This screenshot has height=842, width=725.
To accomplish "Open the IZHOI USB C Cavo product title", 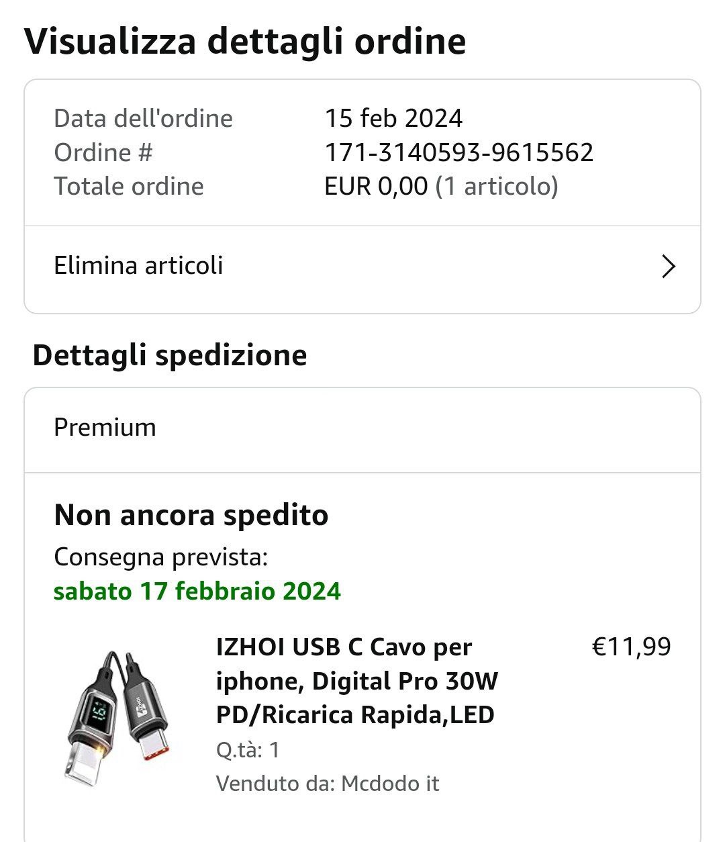I will (356, 681).
